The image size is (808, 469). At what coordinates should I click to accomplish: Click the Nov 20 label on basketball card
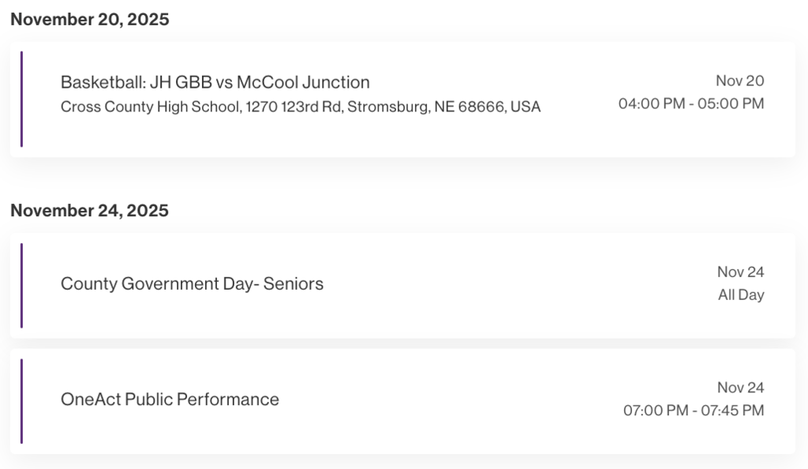pyautogui.click(x=739, y=81)
